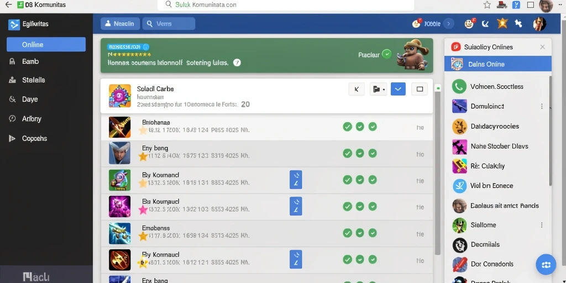This screenshot has height=283, width=566.
Task: Click the Emobenss row icon
Action: point(119,233)
